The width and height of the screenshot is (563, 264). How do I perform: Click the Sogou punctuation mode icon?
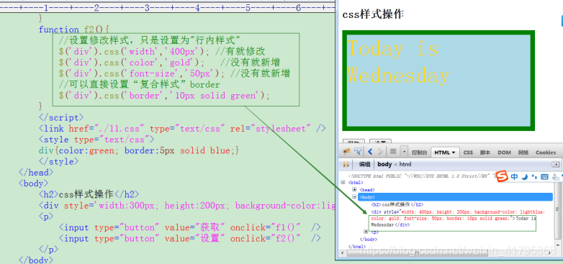534,177
